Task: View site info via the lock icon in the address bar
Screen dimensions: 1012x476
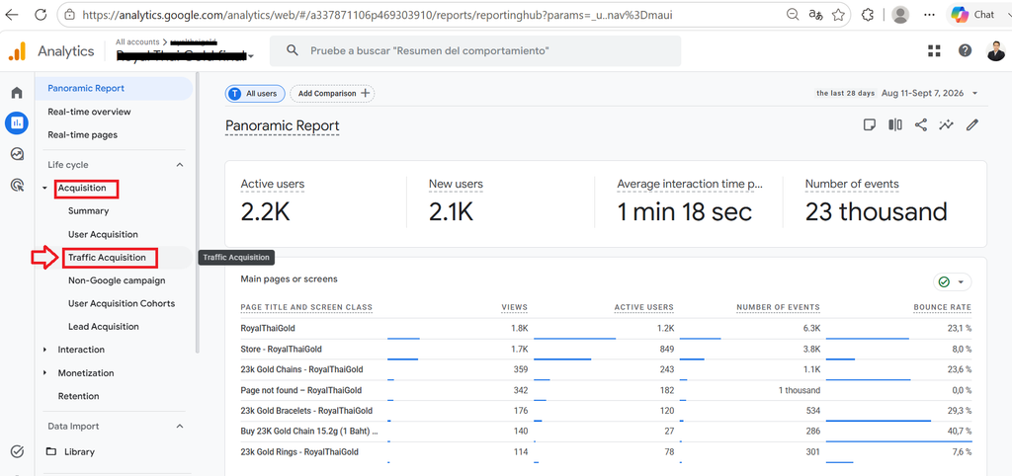Action: [x=70, y=14]
